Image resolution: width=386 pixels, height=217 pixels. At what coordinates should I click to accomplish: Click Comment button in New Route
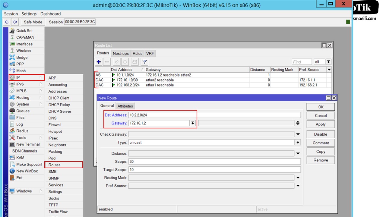pyautogui.click(x=321, y=143)
